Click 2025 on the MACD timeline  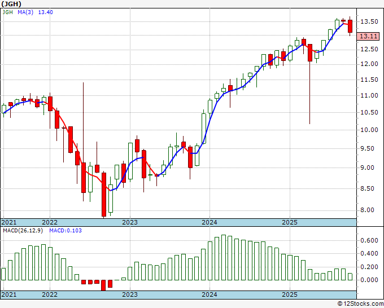[290, 294]
